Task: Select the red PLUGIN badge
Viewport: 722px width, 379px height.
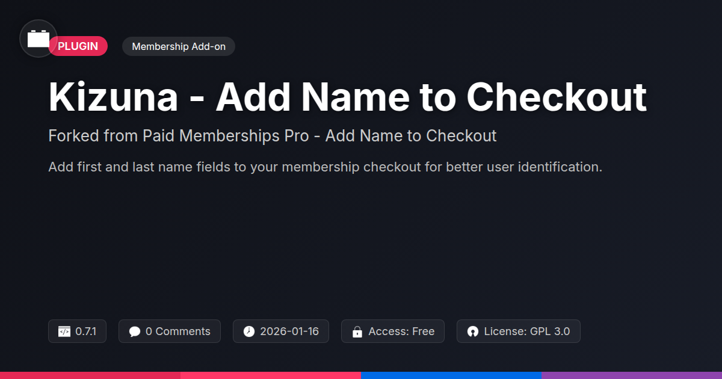Action: [x=78, y=46]
